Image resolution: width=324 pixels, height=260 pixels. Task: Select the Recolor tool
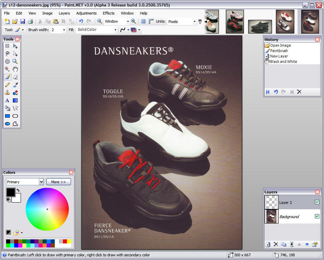point(15,93)
